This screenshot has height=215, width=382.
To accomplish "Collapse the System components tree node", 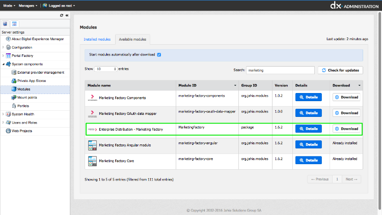I will [x=3, y=64].
